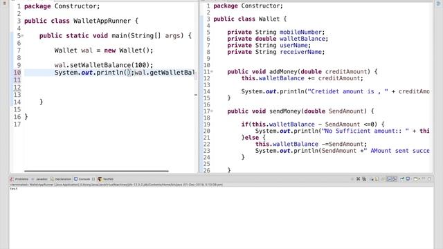Click terminated WalletAppRunner launch description line

[116, 185]
